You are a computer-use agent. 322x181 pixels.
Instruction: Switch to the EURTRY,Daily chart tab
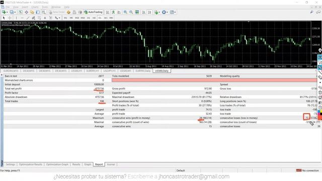[143, 71]
